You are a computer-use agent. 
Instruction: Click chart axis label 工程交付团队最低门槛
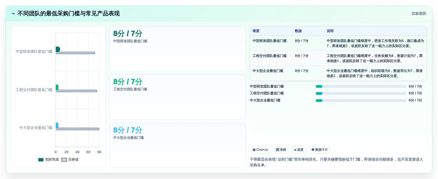coord(34,90)
